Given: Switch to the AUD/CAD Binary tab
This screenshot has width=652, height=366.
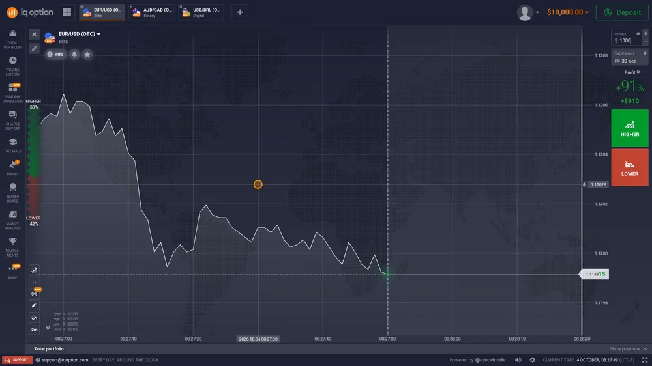Looking at the screenshot, I should (152, 12).
